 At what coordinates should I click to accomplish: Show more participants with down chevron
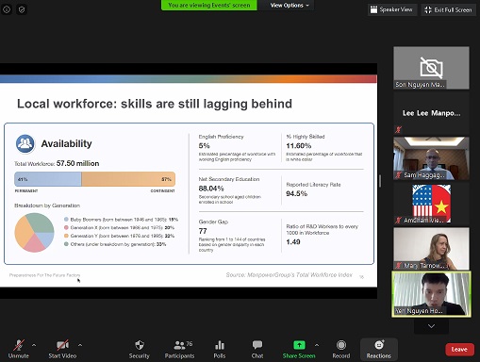point(431,326)
